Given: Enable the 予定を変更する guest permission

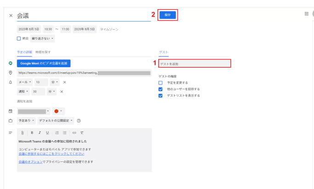Looking at the screenshot, I should (x=160, y=83).
